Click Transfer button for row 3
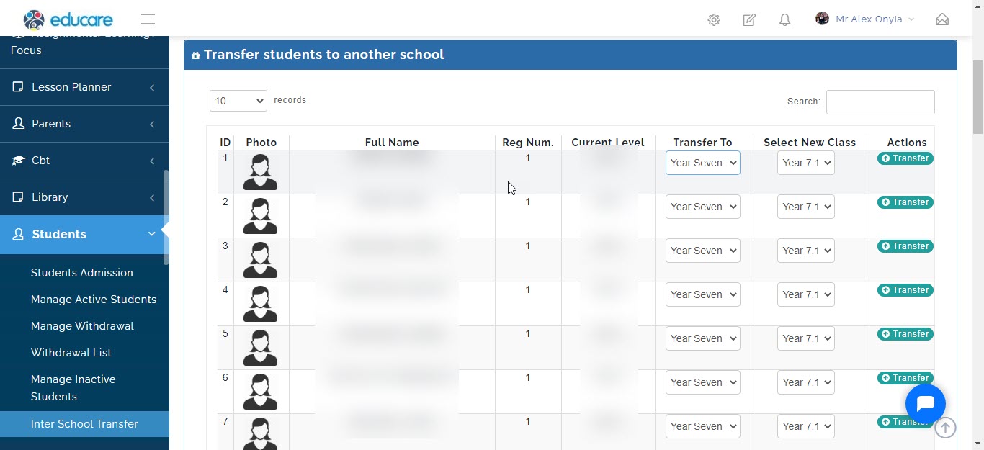The image size is (984, 450). [905, 246]
